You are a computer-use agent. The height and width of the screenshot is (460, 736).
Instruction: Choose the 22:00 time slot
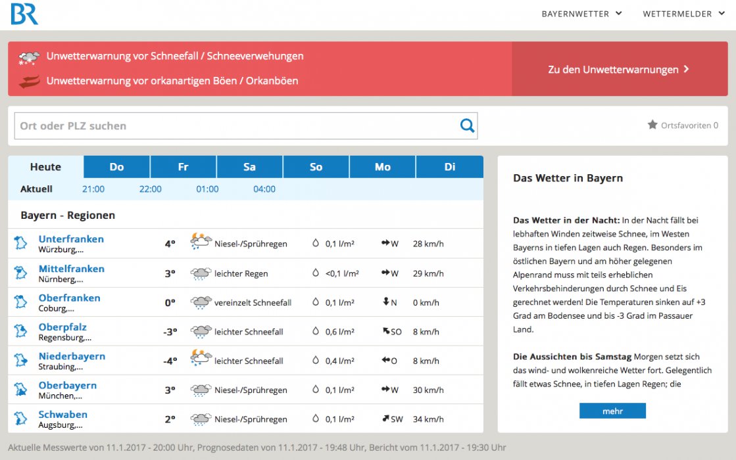click(x=150, y=189)
